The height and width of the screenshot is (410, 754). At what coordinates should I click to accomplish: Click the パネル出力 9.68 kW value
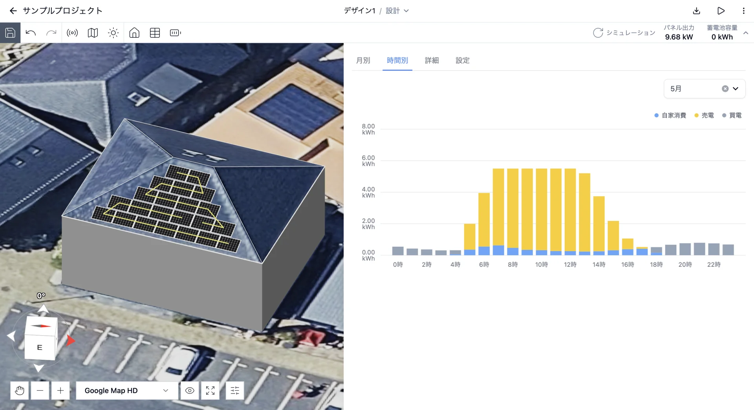point(679,37)
